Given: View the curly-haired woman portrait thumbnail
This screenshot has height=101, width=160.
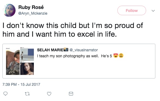Looking at the screenshot, I should pyautogui.click(x=27, y=69).
